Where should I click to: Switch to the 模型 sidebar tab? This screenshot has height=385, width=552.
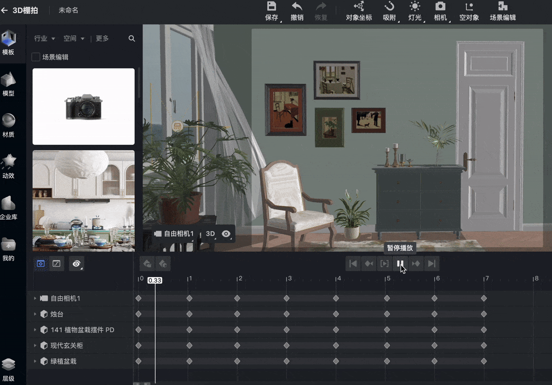8,85
